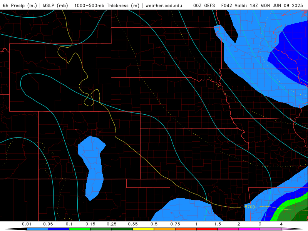Click the 0.15 legend value
This screenshot has height=231, width=308.
pos(90,224)
